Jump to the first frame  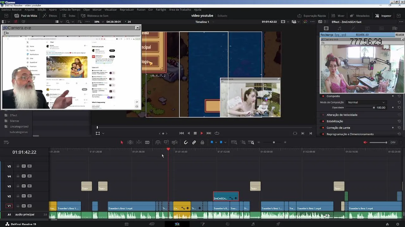182,133
